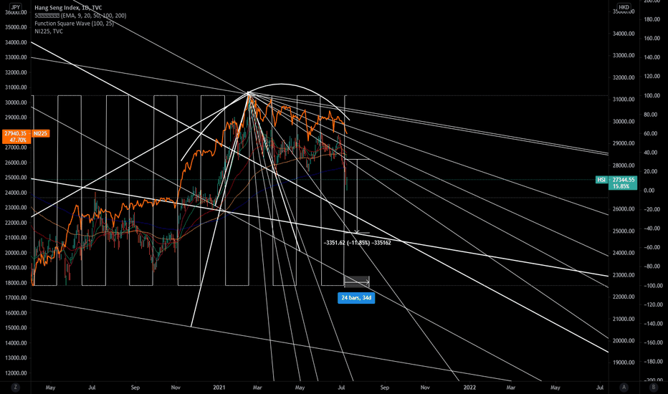668x394 pixels.
Task: Click the green HSI symbol label
Action: point(601,180)
